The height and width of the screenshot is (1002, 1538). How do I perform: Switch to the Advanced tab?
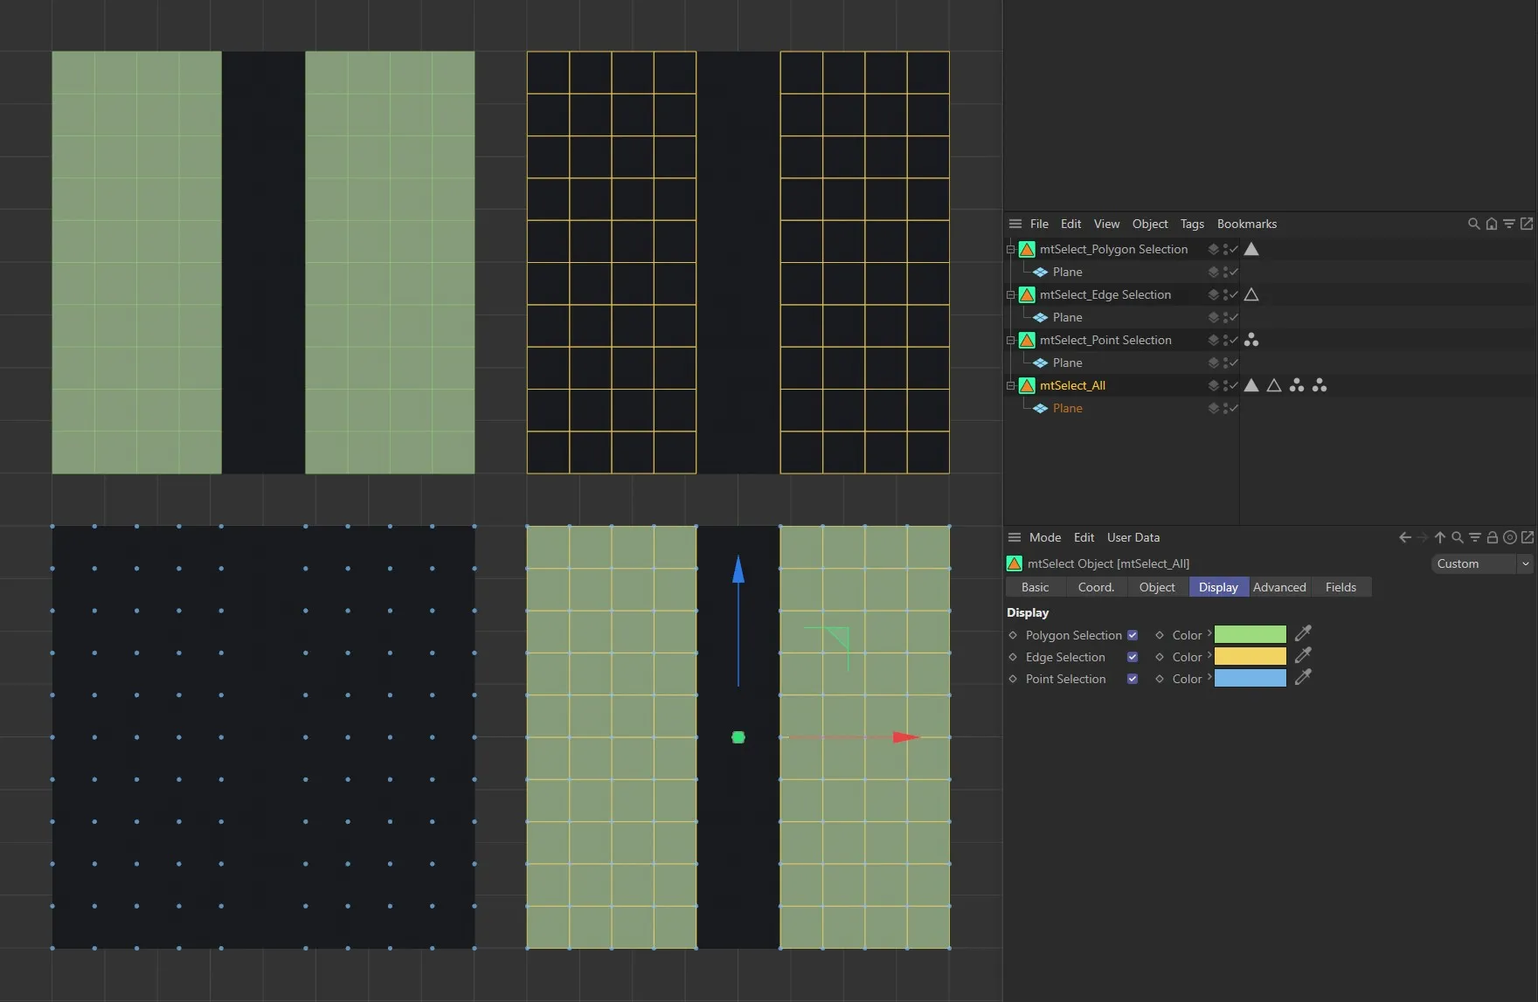(1279, 587)
